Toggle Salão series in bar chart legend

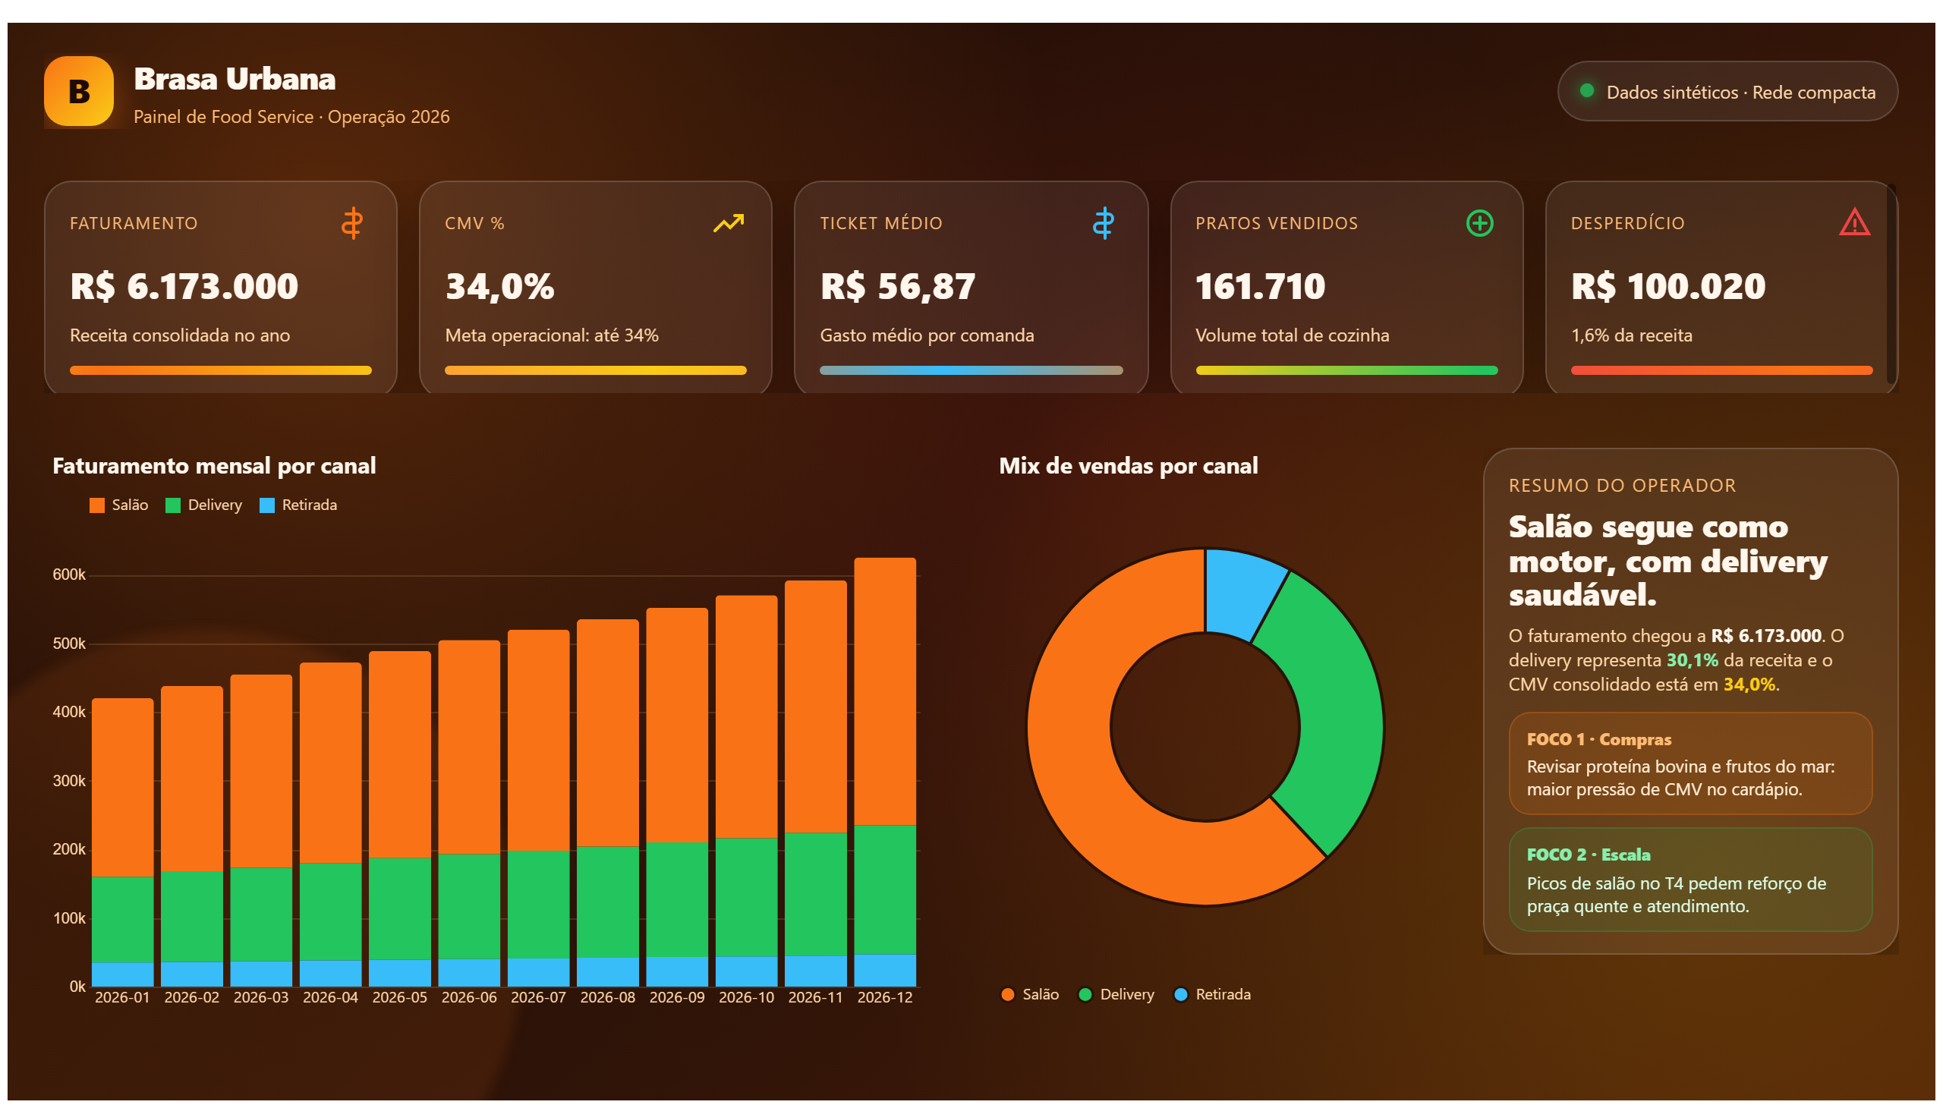pos(118,505)
